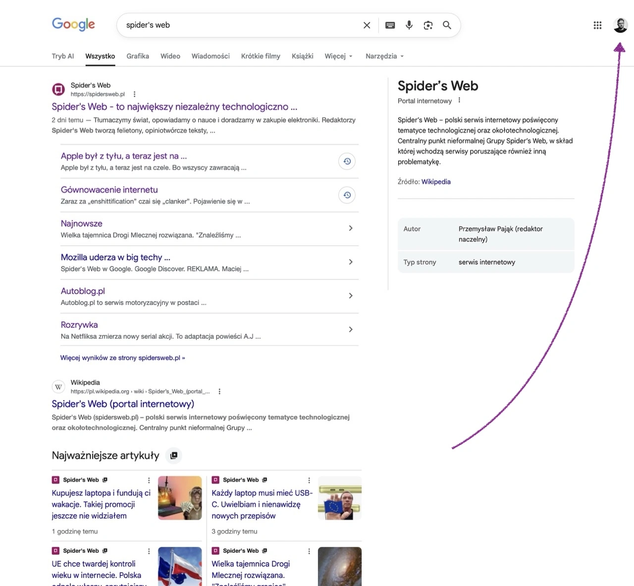Click the Spider's Web favicon on top result

click(58, 89)
